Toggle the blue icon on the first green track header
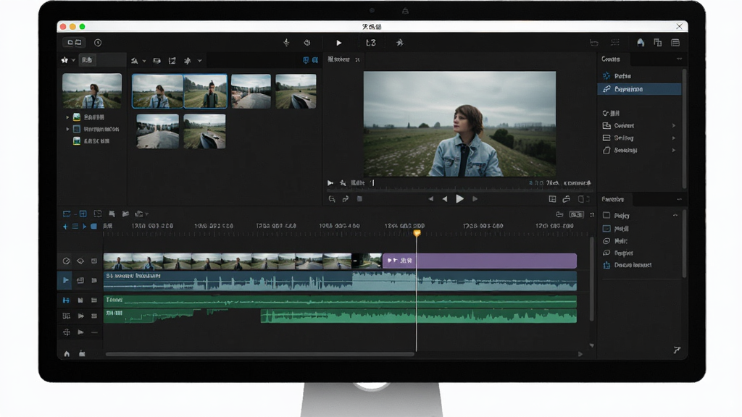 pyautogui.click(x=66, y=300)
